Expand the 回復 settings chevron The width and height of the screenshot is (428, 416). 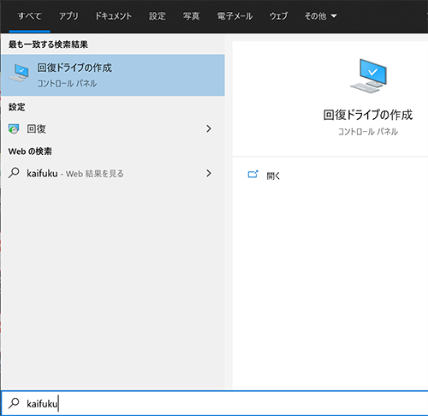(x=209, y=128)
